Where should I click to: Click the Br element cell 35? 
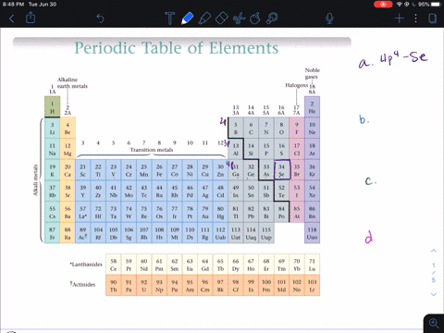(297, 170)
